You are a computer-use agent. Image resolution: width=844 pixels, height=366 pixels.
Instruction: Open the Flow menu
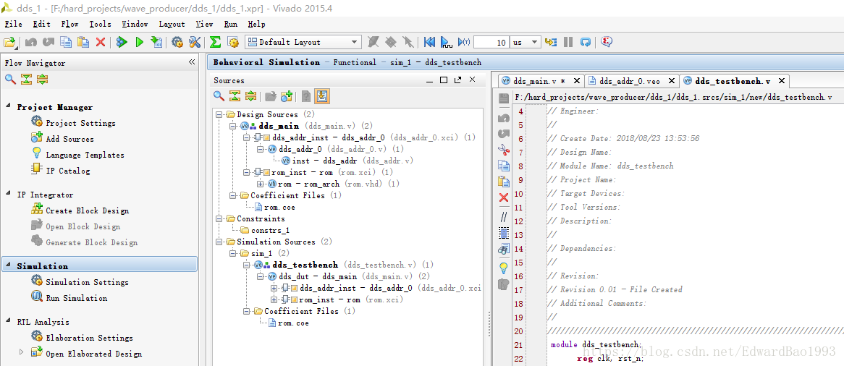click(69, 24)
